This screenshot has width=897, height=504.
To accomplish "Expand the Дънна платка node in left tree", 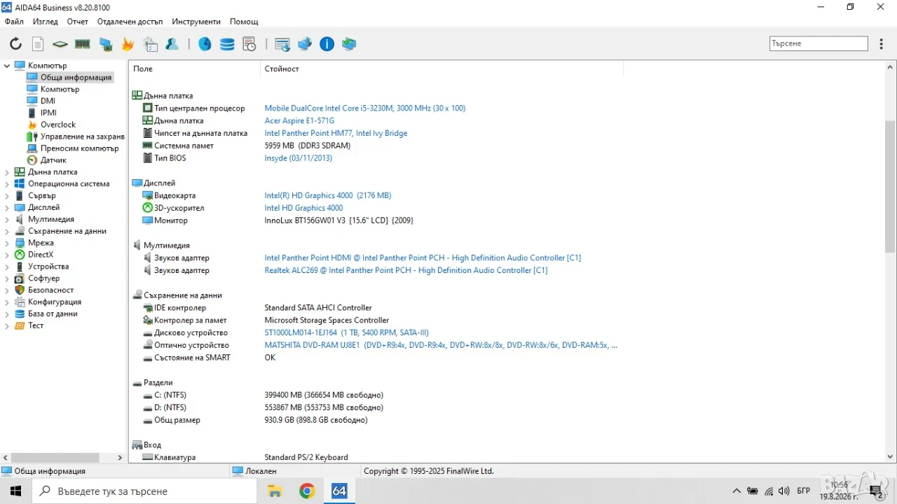I will [7, 172].
